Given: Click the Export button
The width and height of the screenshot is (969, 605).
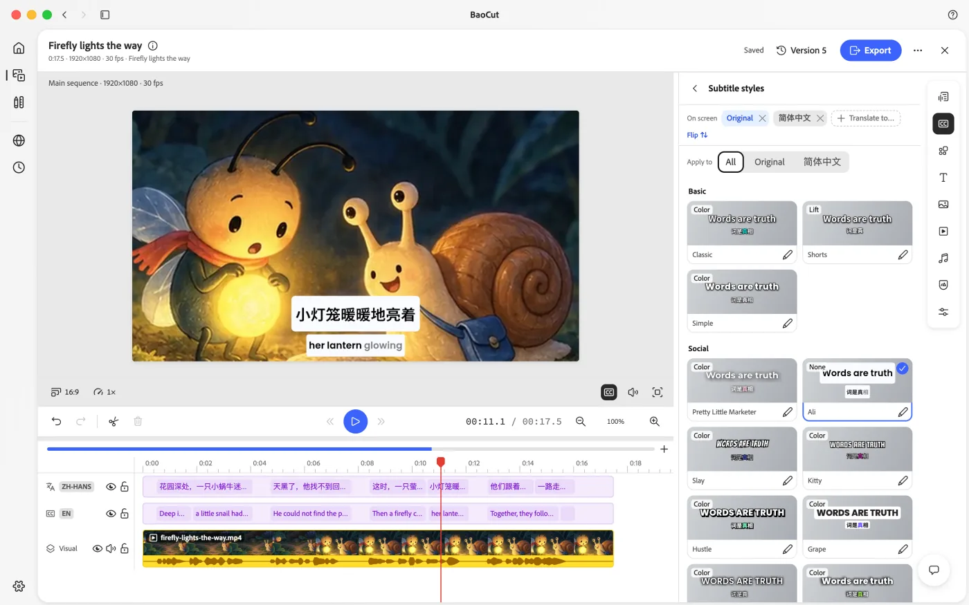Looking at the screenshot, I should pos(871,50).
